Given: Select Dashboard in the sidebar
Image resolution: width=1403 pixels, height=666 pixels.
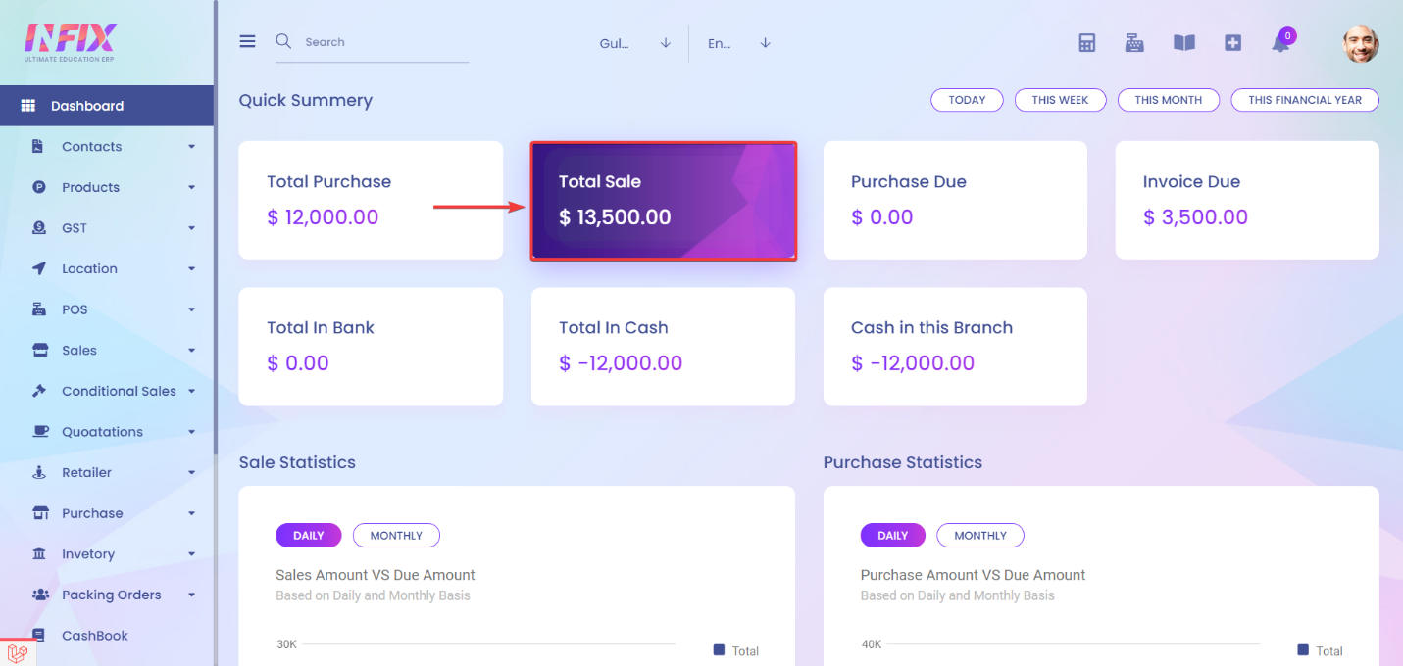Looking at the screenshot, I should pos(107,106).
